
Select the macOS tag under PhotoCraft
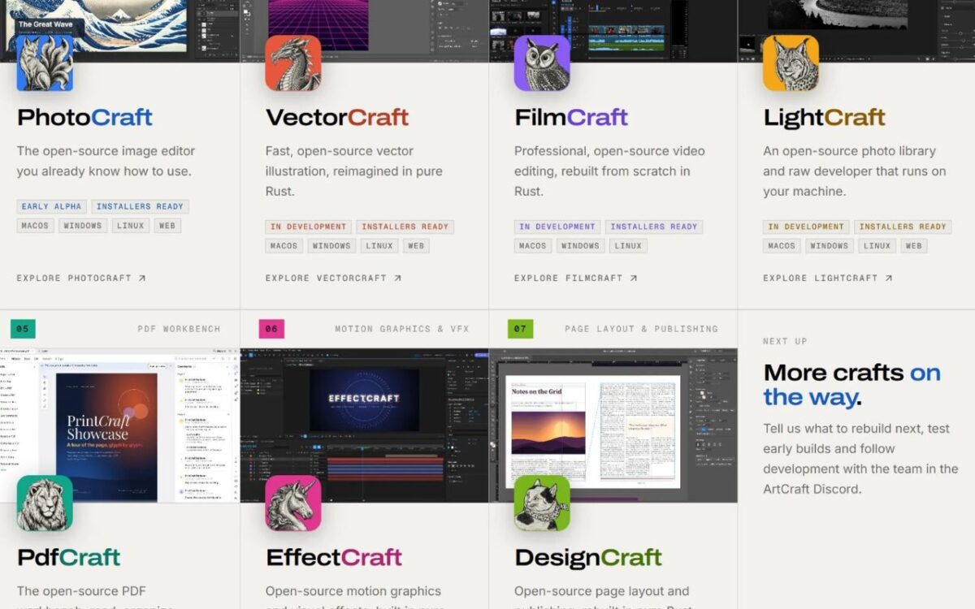(36, 226)
